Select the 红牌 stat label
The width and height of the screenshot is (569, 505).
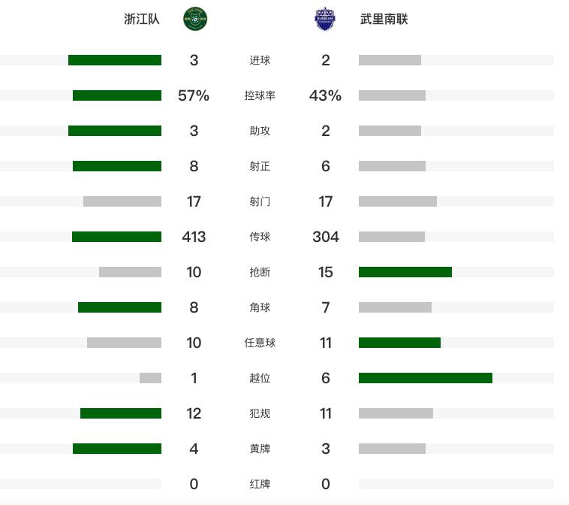pos(260,484)
